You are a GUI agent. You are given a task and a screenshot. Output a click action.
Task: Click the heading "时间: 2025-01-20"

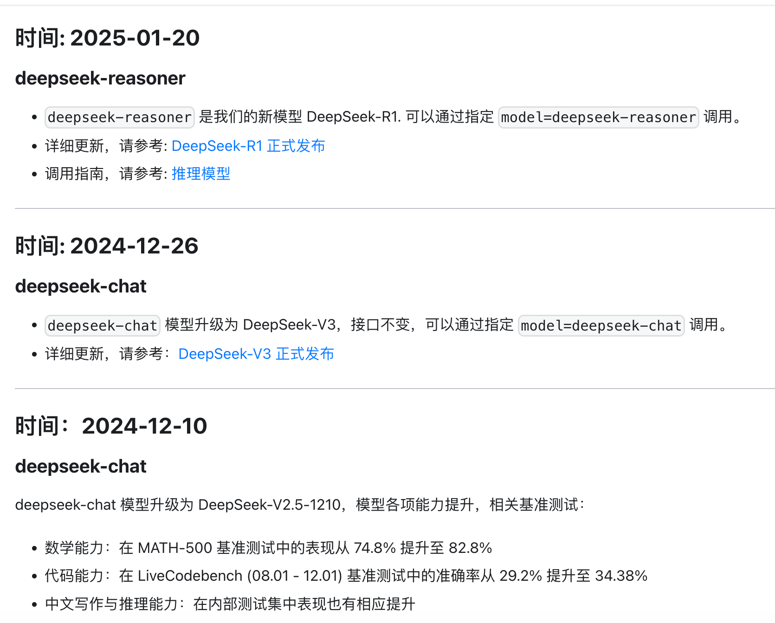[107, 38]
